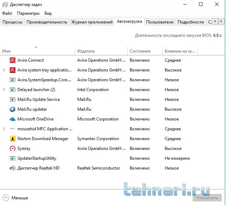Screen dimensions: 228x207
Task: Select the Microsoft OneDrive entry name
Action: coord(35,119)
